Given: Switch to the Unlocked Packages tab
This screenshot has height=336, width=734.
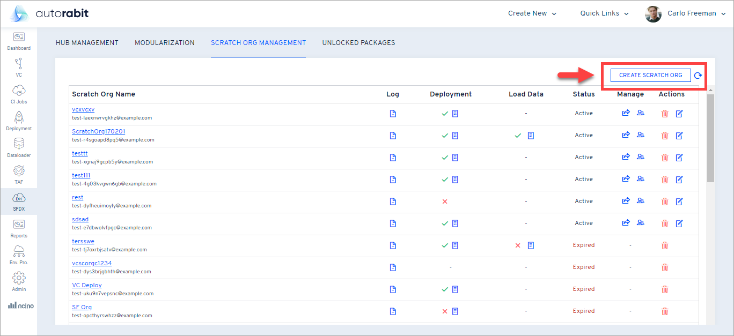Looking at the screenshot, I should point(358,43).
